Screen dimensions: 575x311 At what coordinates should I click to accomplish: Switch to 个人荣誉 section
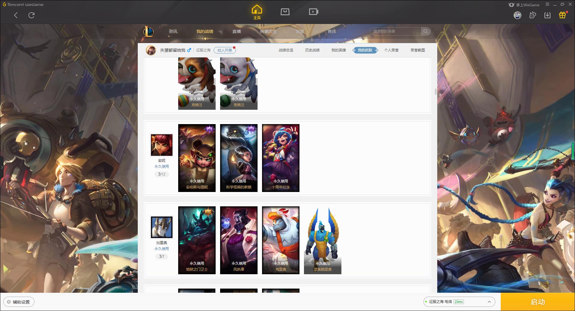pyautogui.click(x=391, y=50)
